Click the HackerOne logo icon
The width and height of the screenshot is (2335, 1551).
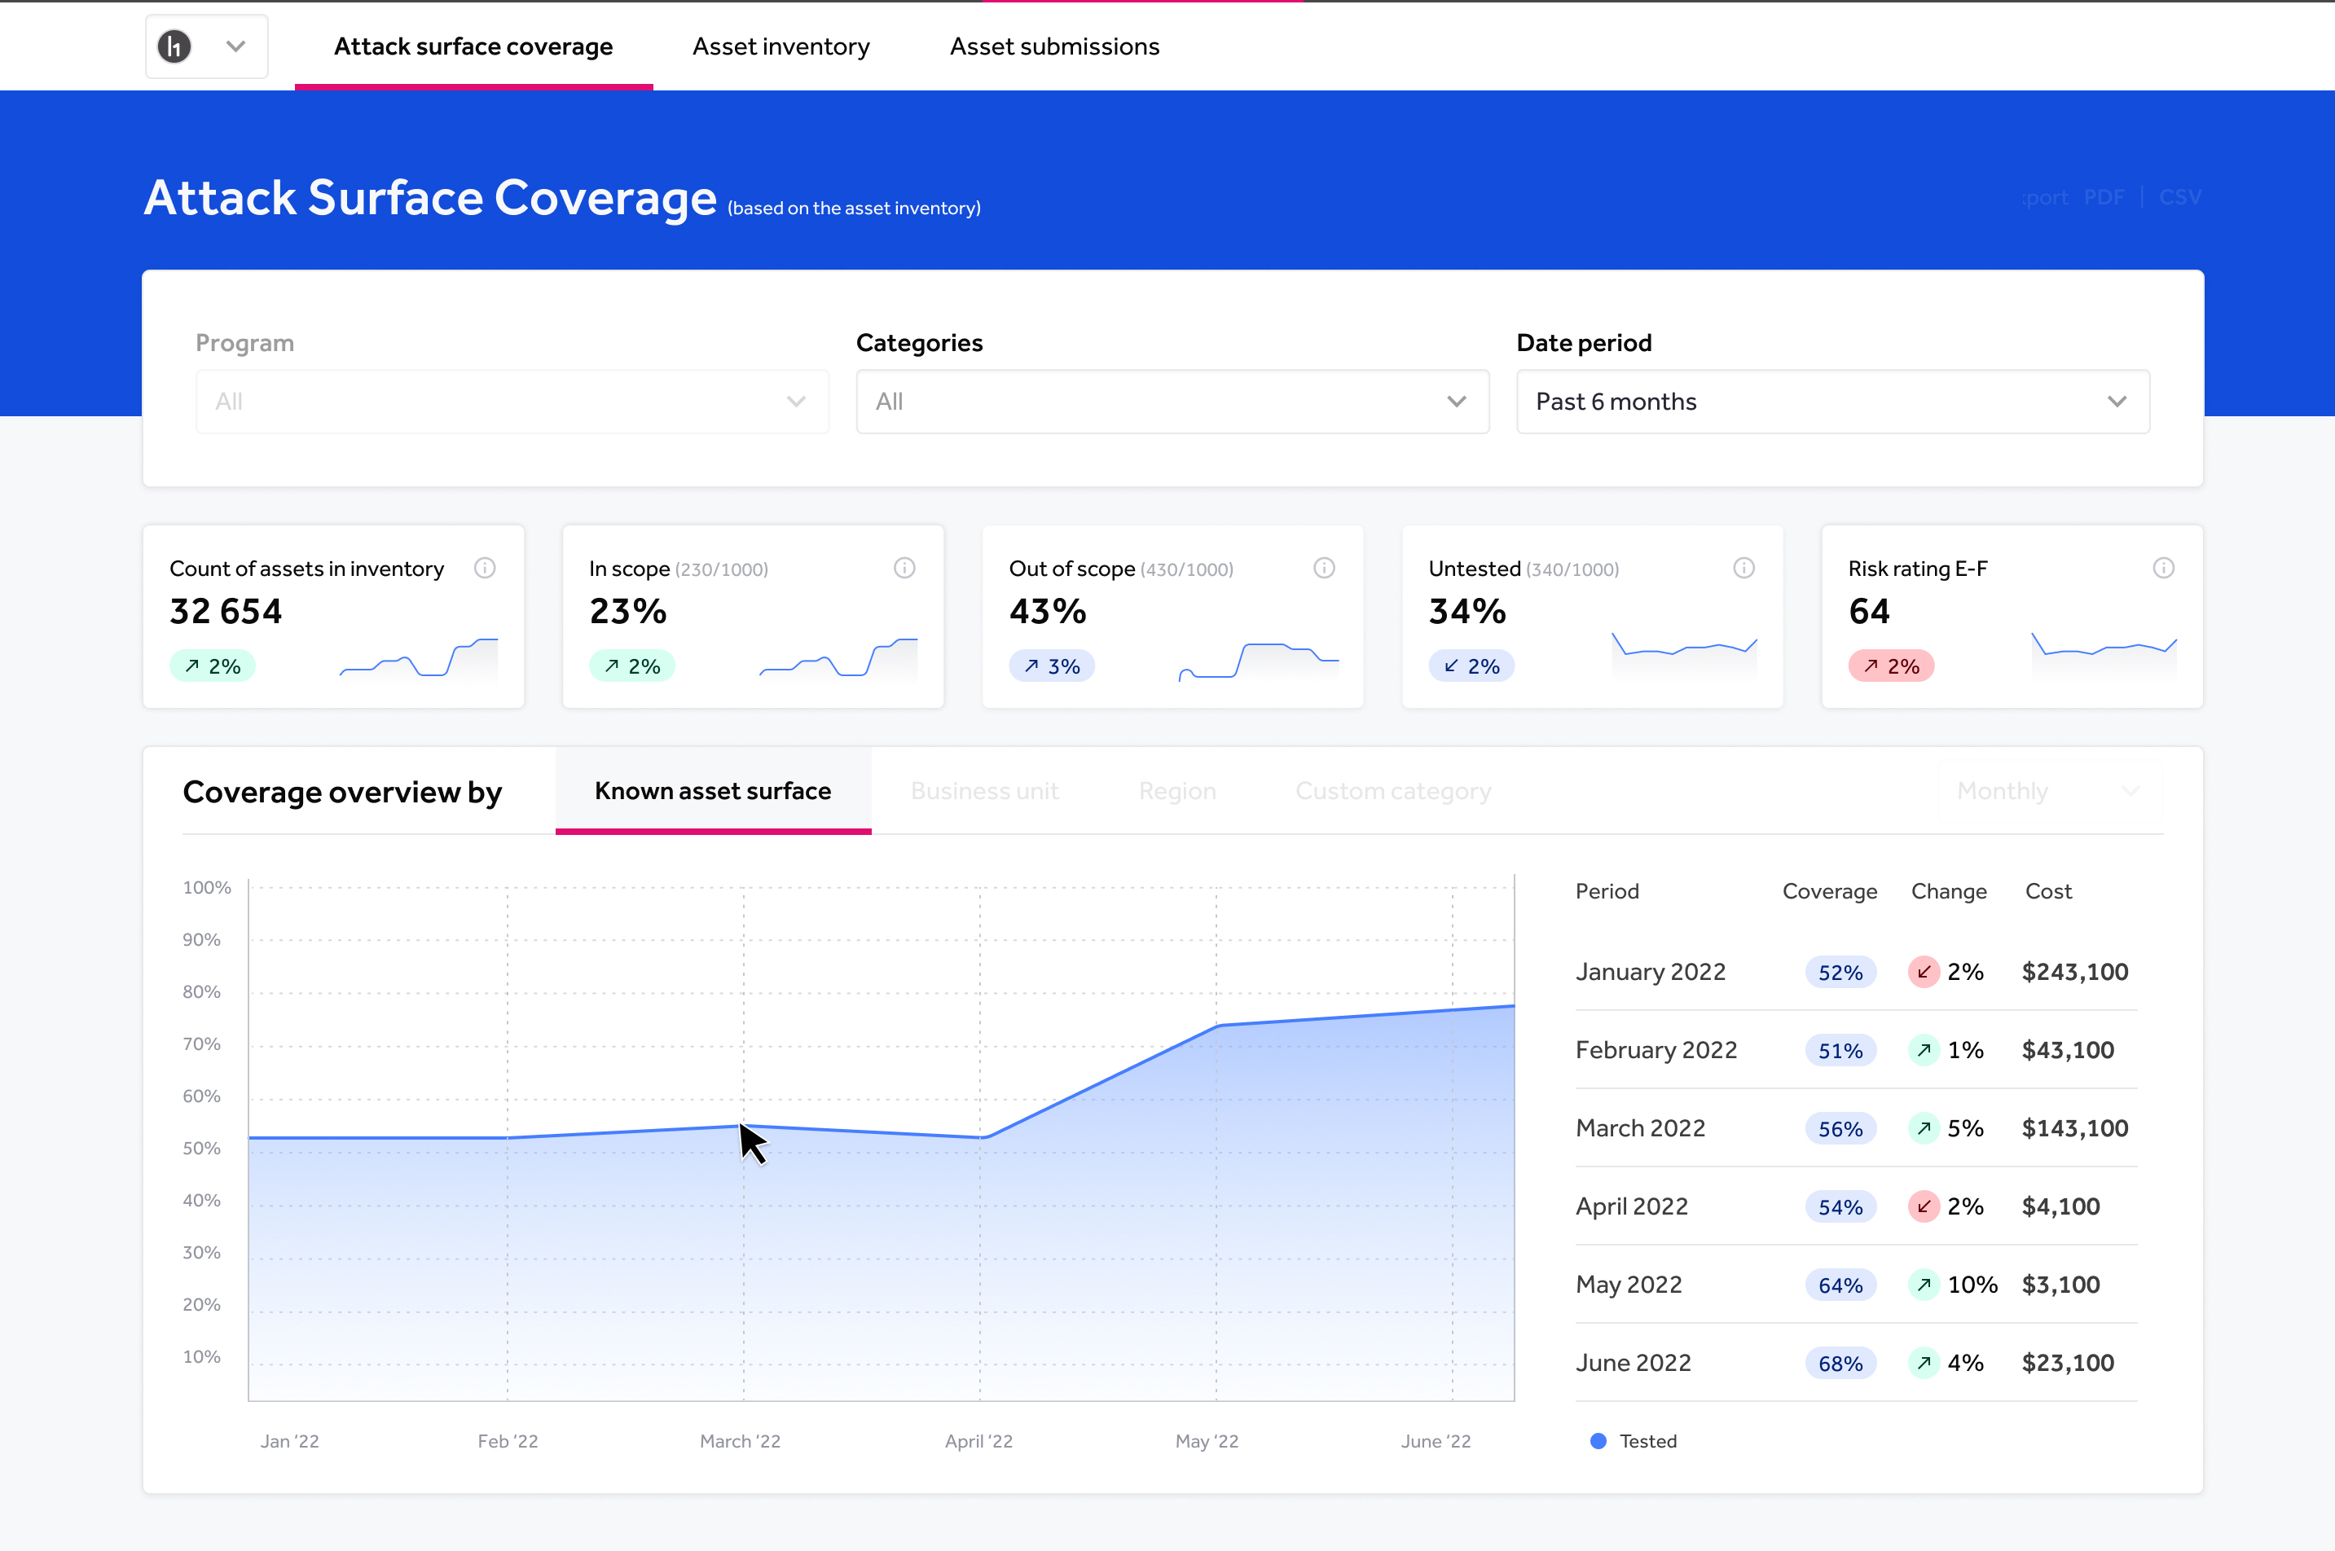click(175, 46)
